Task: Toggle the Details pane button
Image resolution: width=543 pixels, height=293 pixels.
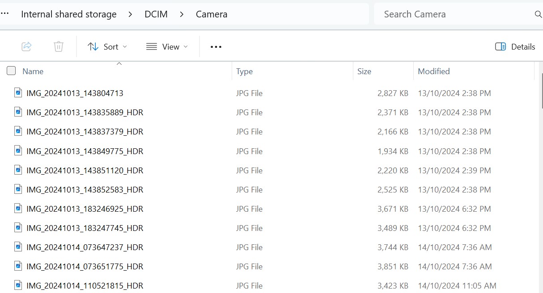Action: point(515,46)
